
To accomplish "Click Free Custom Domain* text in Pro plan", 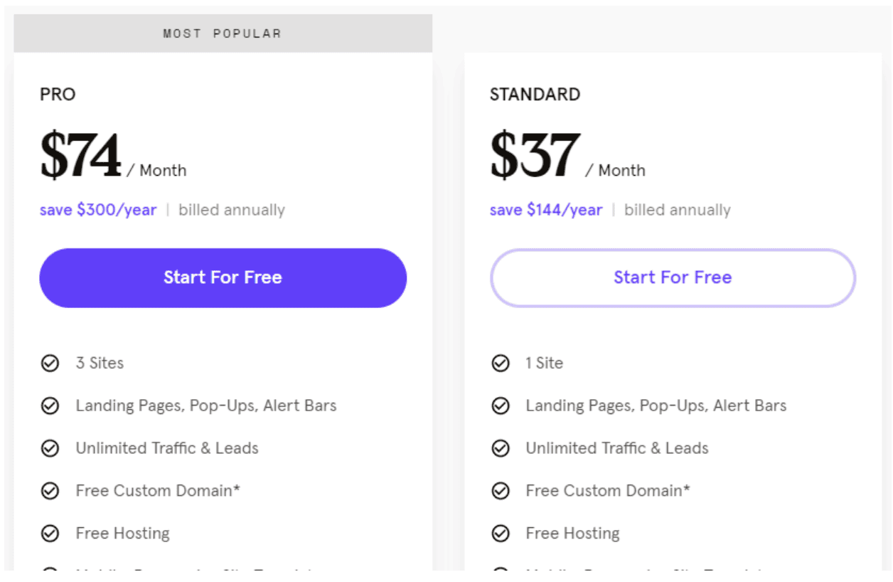I will click(158, 491).
